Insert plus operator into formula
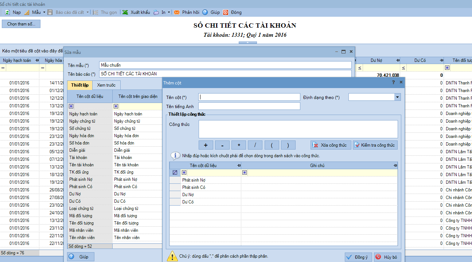This screenshot has height=262, width=472. 206,145
